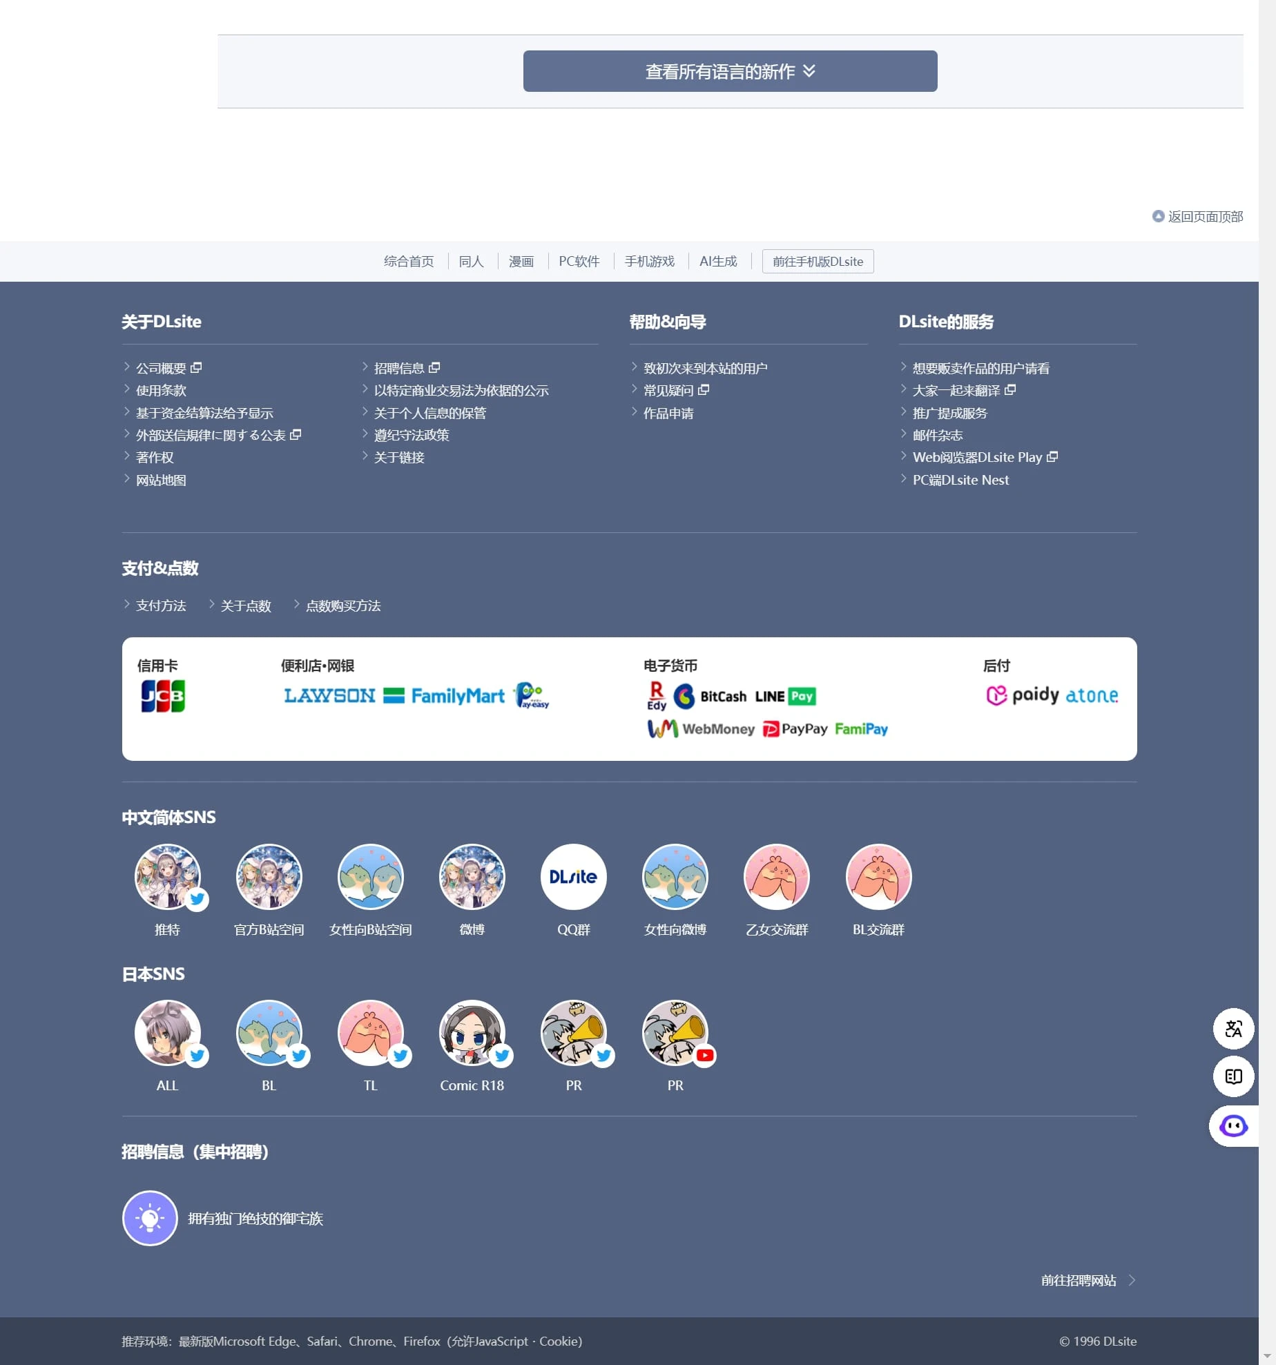This screenshot has width=1276, height=1365.
Task: Select the 同人 category tab
Action: pyautogui.click(x=471, y=261)
